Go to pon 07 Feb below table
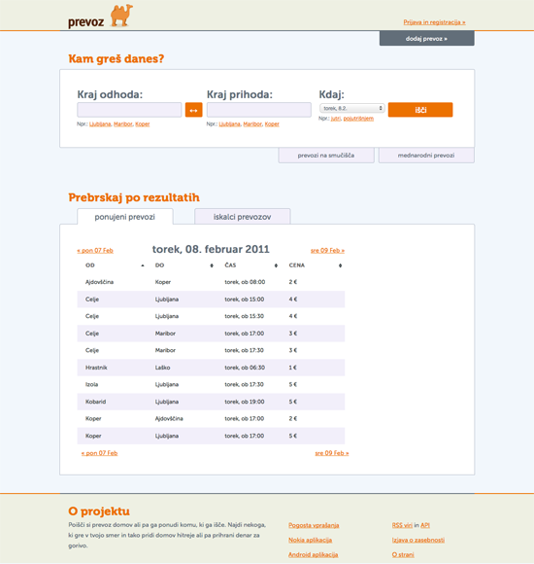534x564 pixels. click(99, 453)
